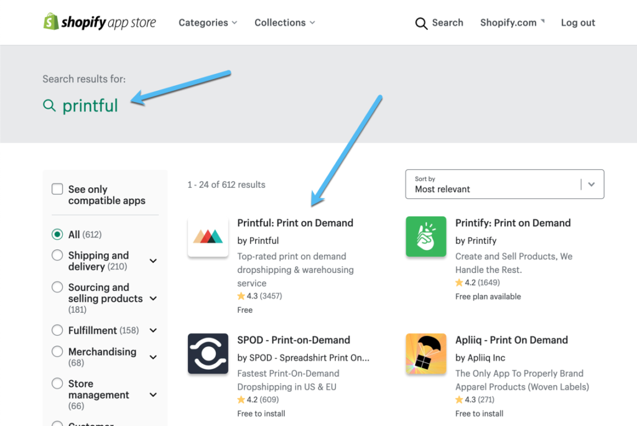Open the Sort by Most relevant dropdown
Screen dimensions: 637x426
point(504,184)
